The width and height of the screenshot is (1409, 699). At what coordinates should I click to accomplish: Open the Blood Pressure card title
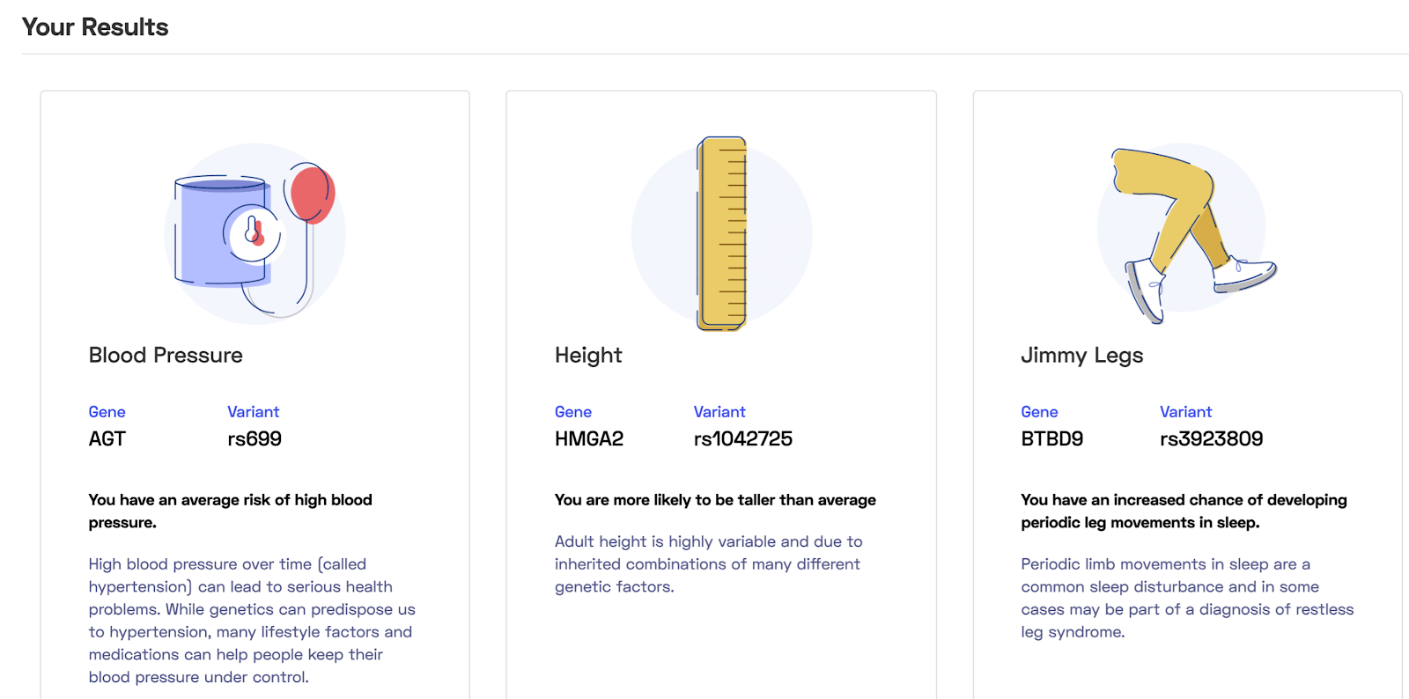point(166,355)
